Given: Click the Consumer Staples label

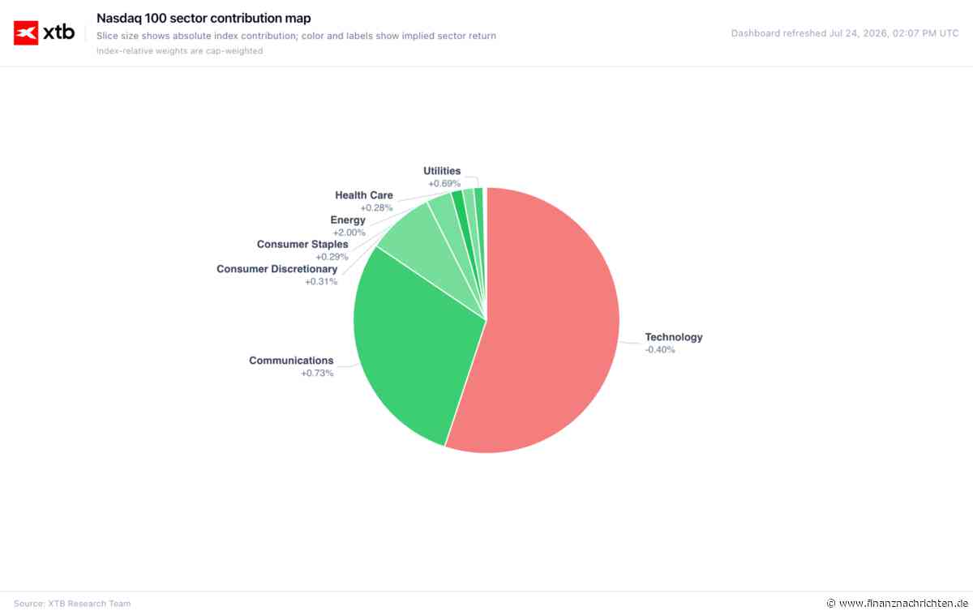Looking at the screenshot, I should [302, 245].
